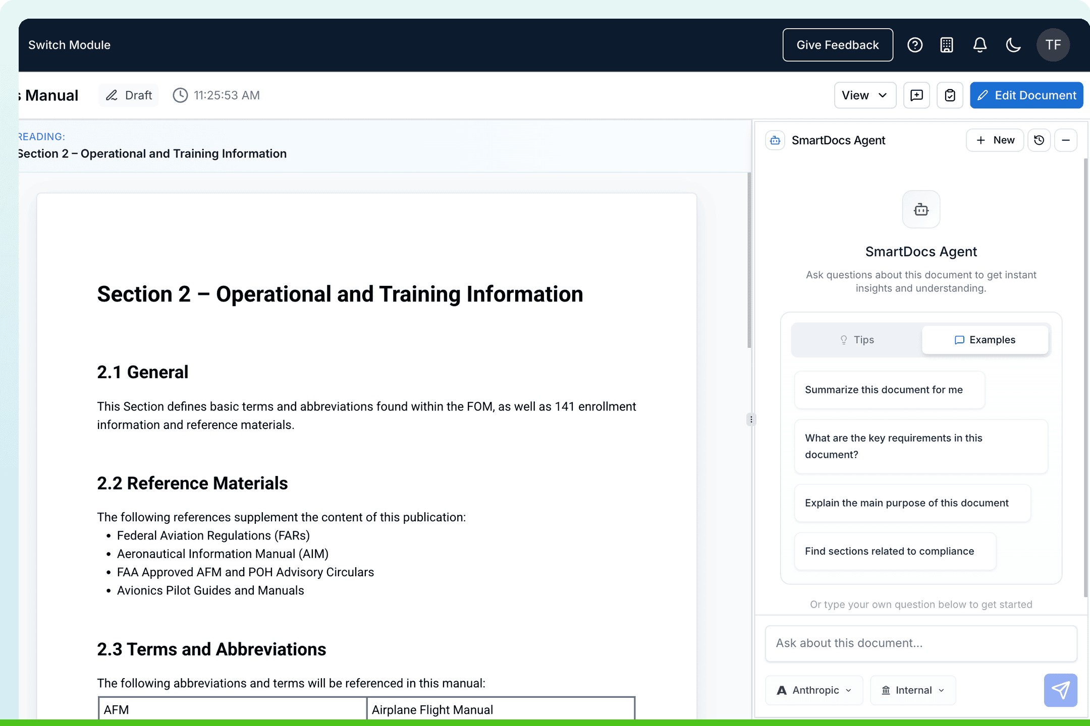Select 'Find sections related to compliance'
1090x726 pixels.
pos(895,551)
